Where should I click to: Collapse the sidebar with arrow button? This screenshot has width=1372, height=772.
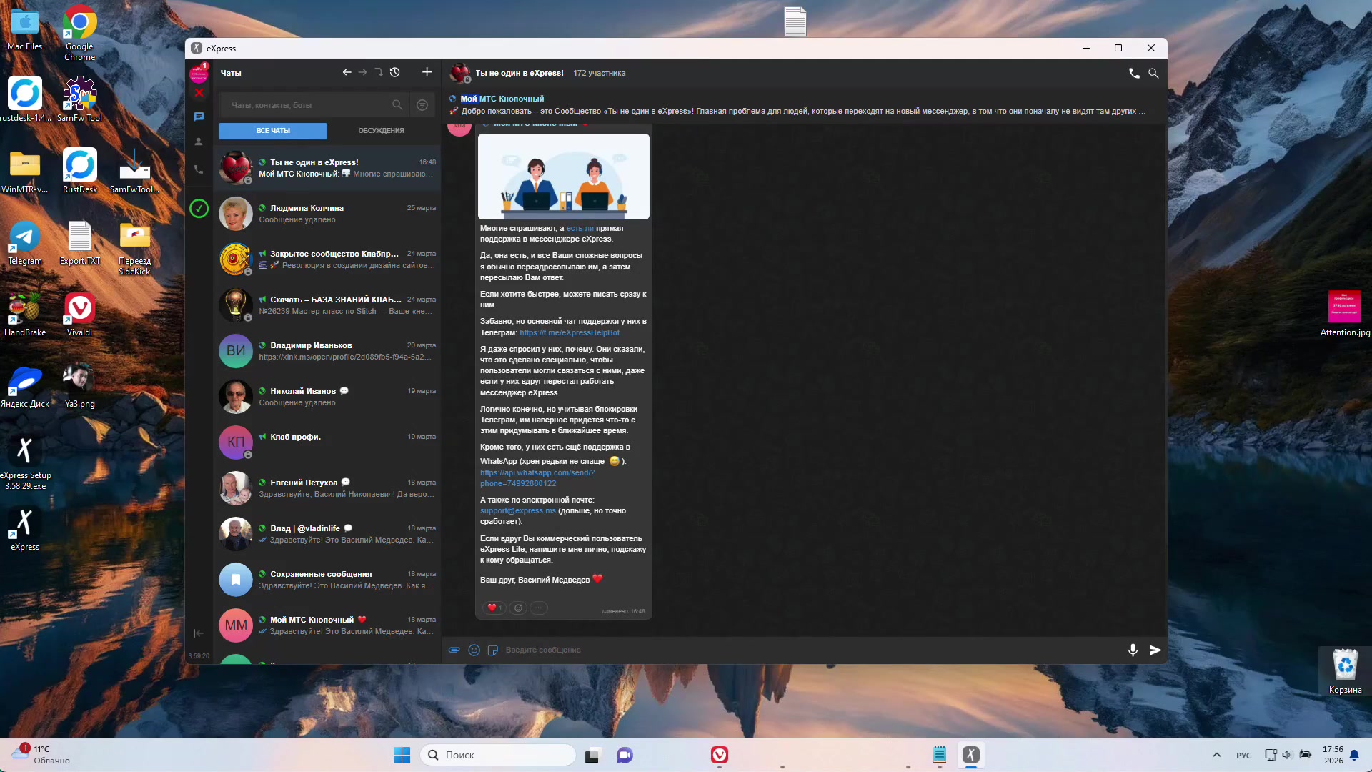pyautogui.click(x=199, y=633)
